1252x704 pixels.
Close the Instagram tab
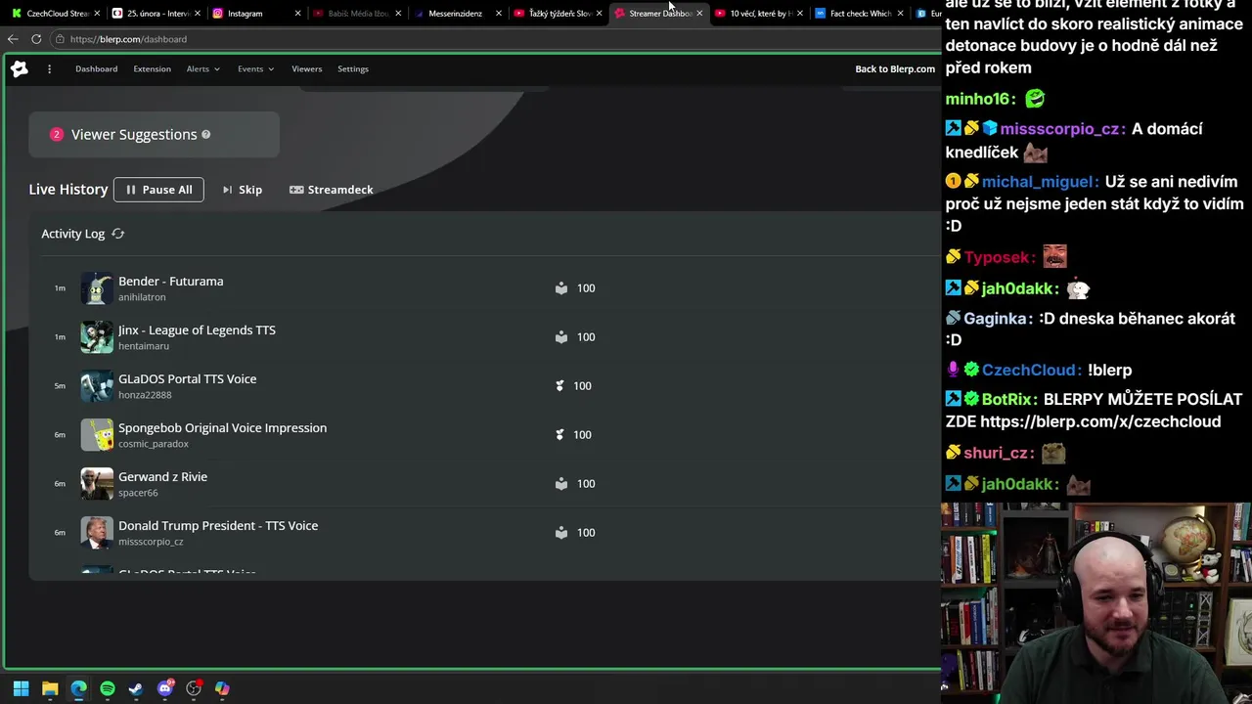pos(297,14)
